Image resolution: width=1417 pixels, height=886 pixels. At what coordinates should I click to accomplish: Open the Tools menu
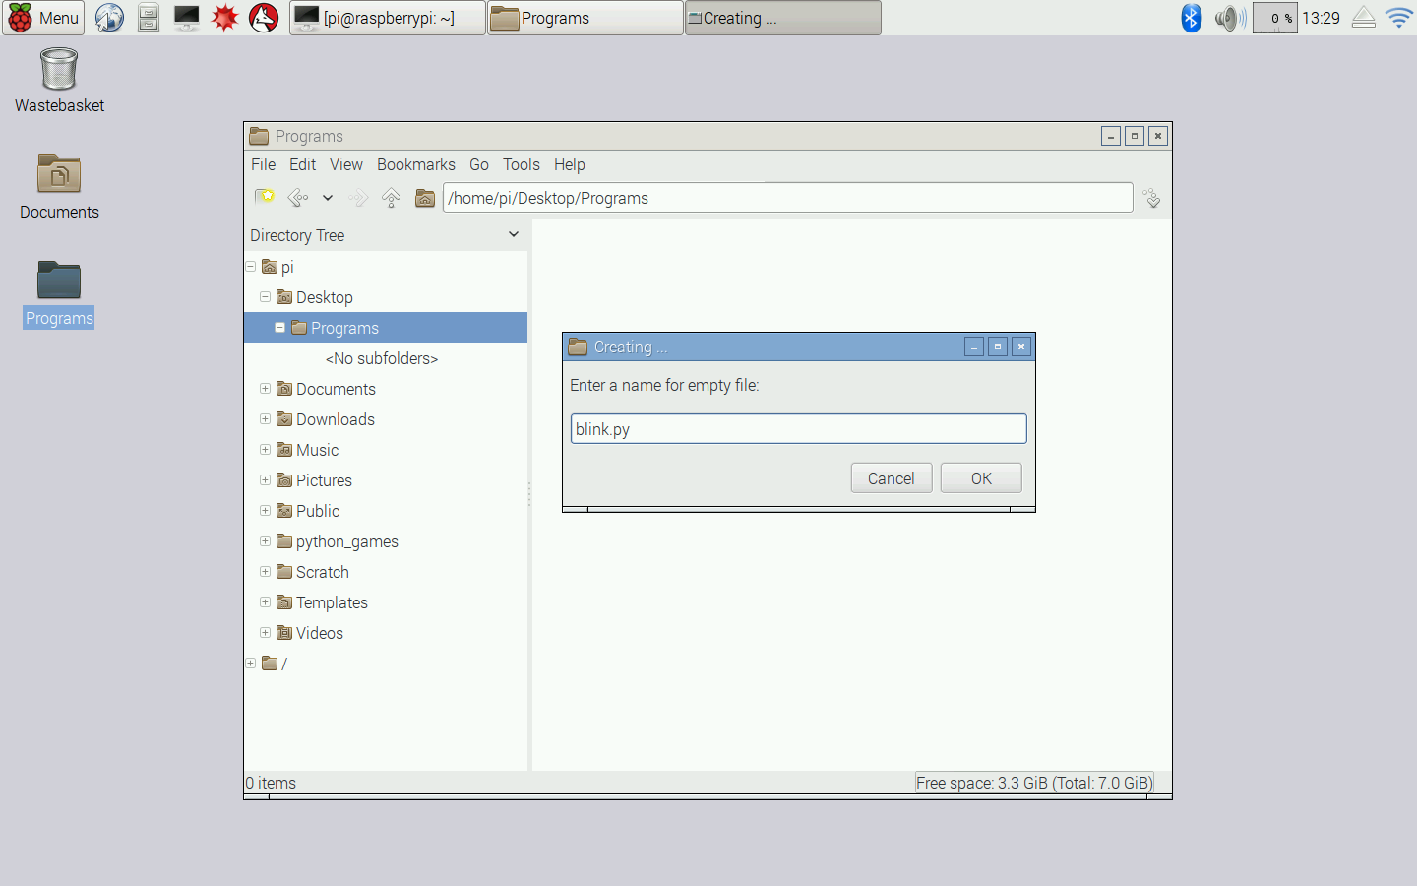point(522,164)
